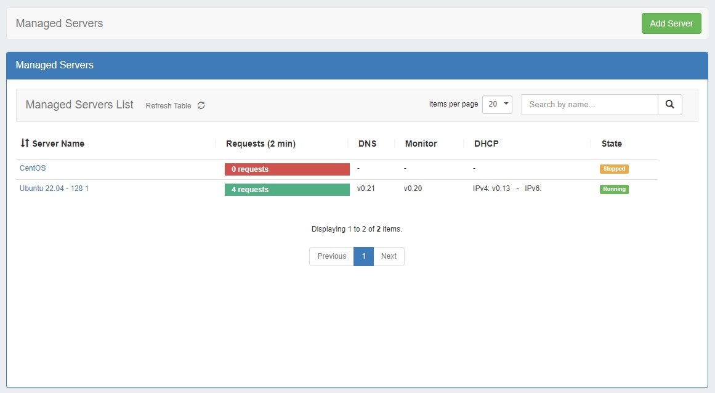Screen dimensions: 715x393
Task: Type in the Search by name field
Action: click(x=589, y=105)
